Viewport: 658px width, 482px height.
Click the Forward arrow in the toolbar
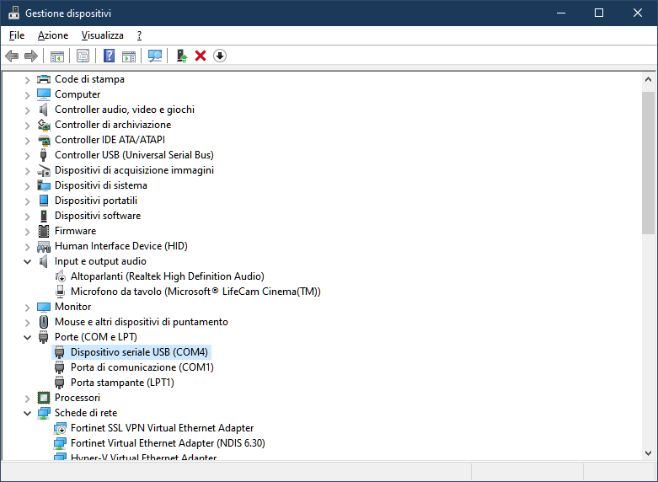pyautogui.click(x=31, y=56)
